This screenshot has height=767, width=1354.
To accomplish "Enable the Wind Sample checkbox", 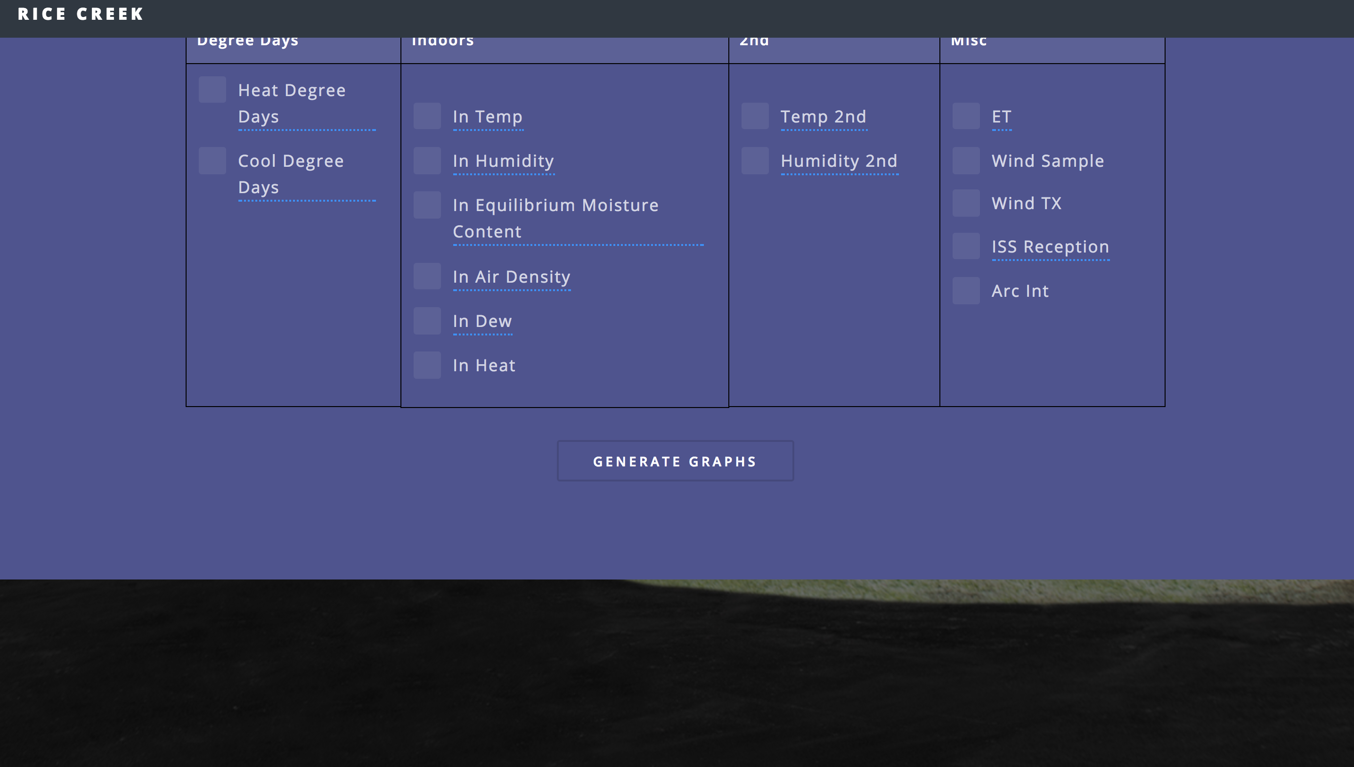I will pyautogui.click(x=966, y=160).
